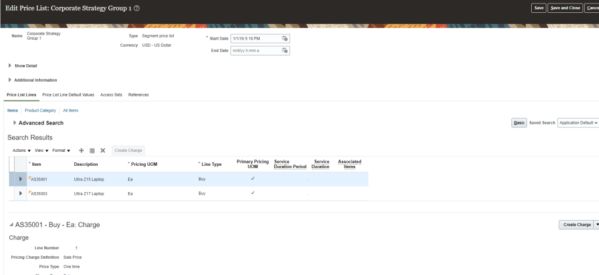Click the Save and Close button

[x=564, y=8]
